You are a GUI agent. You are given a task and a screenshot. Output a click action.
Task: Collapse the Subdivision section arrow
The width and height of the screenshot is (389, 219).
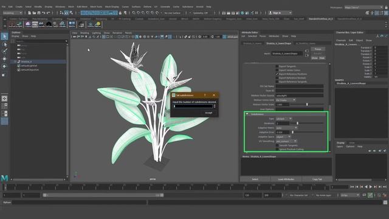tap(247, 114)
